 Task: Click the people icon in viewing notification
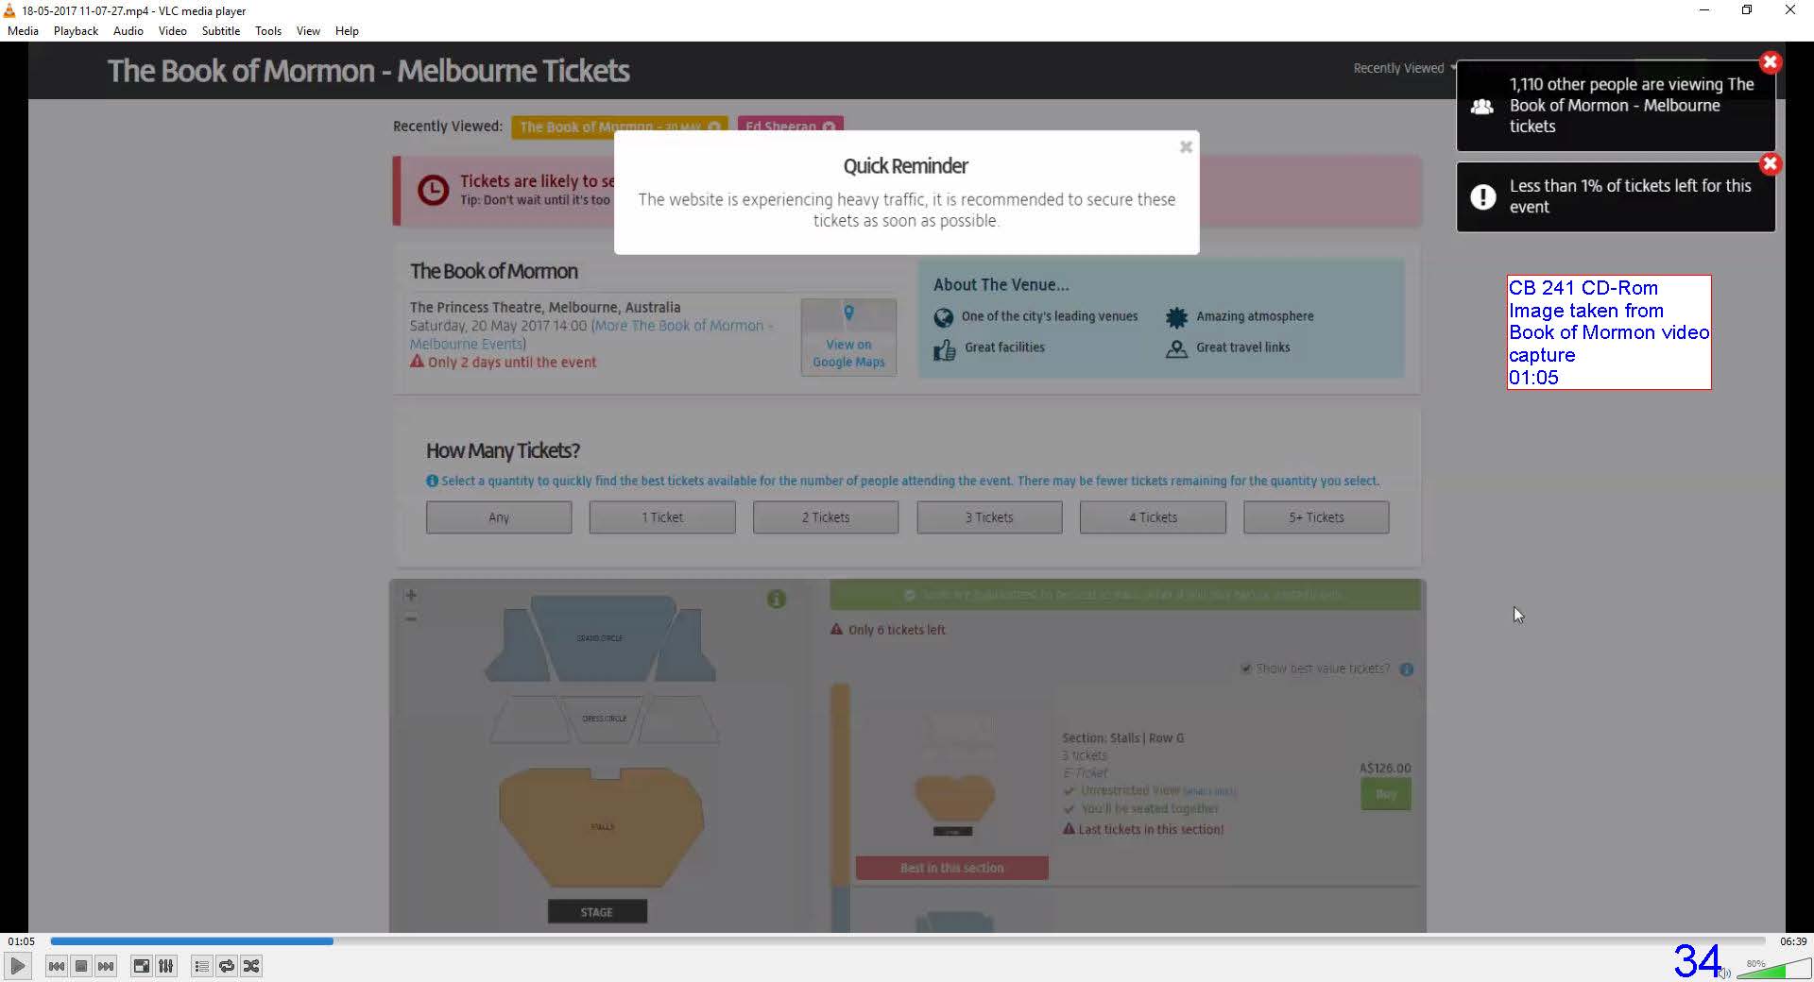point(1482,107)
